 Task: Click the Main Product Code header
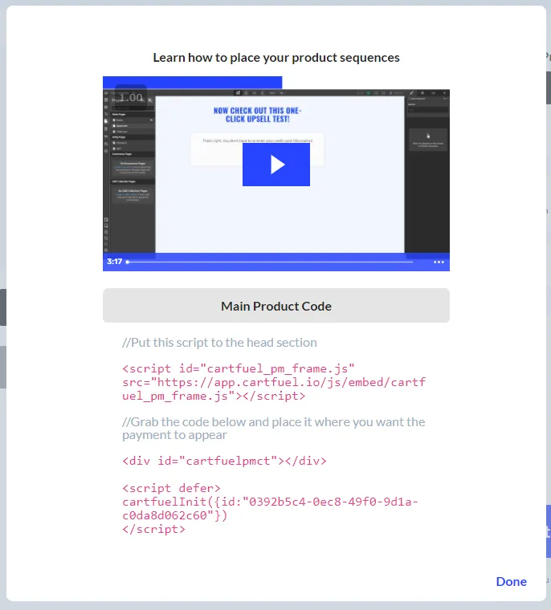click(x=276, y=306)
